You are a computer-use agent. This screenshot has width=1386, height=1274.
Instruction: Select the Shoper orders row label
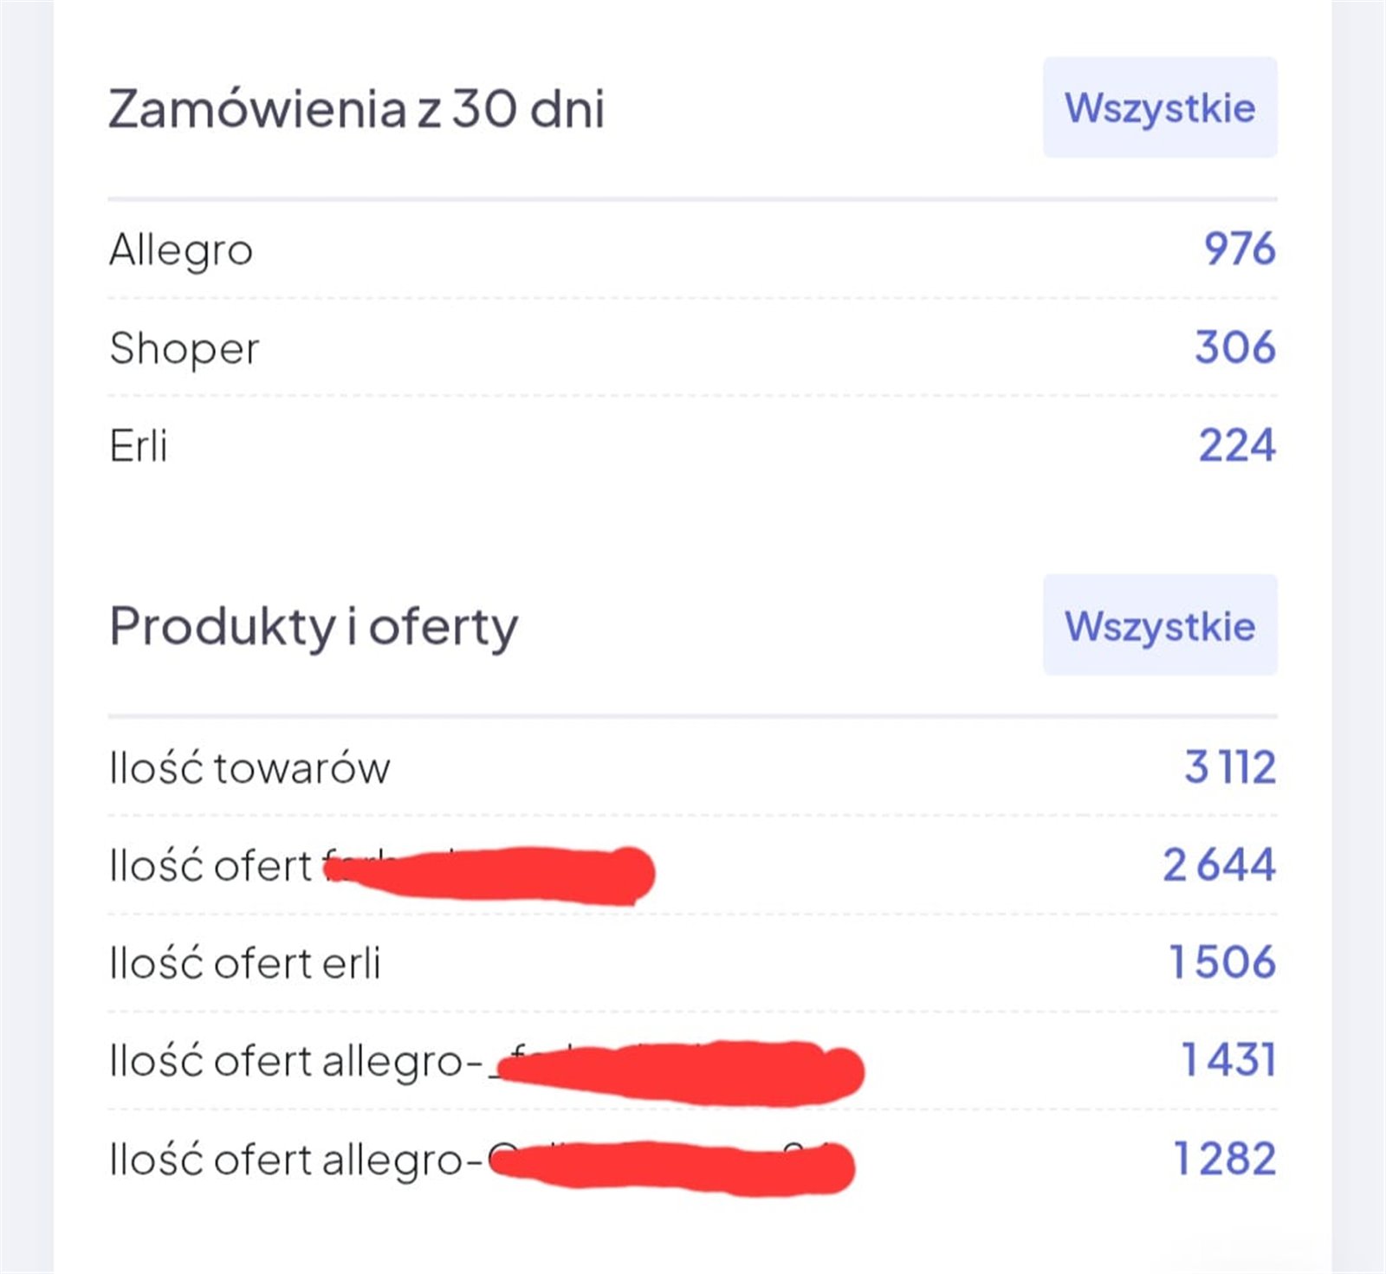pyautogui.click(x=184, y=349)
